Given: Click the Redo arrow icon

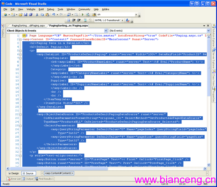Looking at the screenshot, I should pyautogui.click(x=61, y=15).
